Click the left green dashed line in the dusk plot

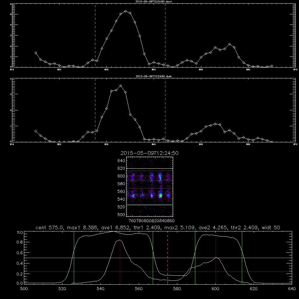(x=95, y=110)
